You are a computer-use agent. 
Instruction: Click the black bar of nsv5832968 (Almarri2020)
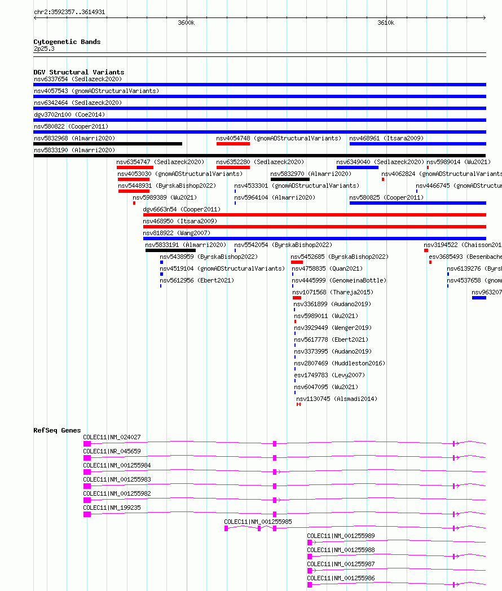click(108, 144)
